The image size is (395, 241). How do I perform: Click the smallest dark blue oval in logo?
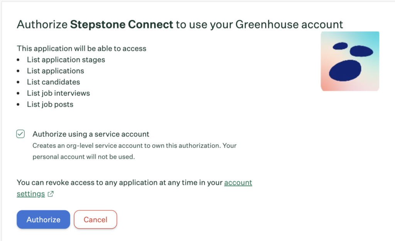point(340,46)
